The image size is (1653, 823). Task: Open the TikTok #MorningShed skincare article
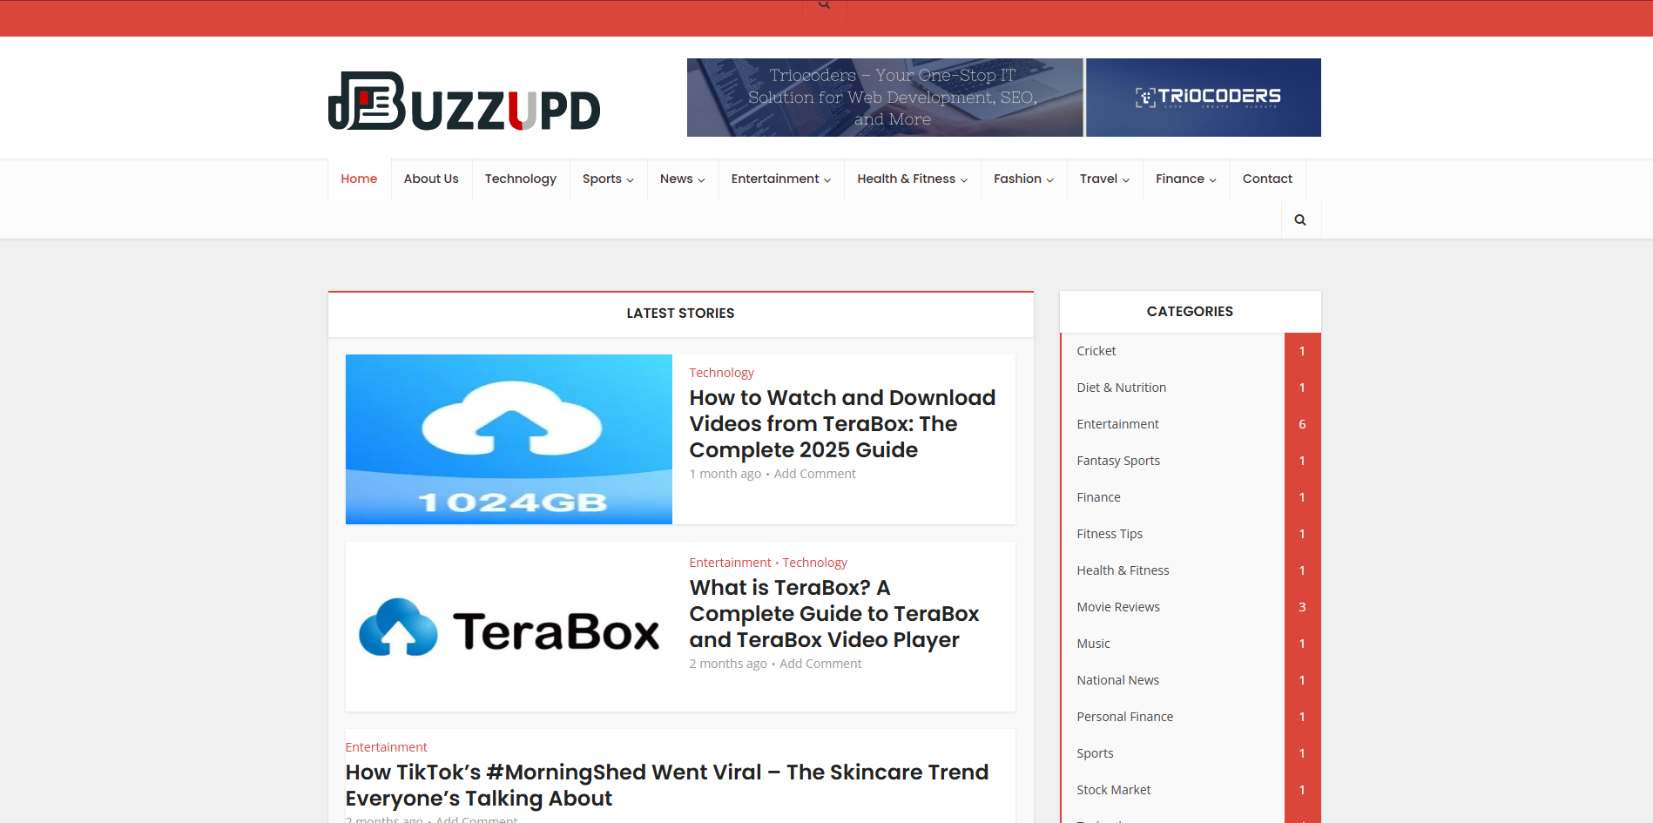point(667,786)
